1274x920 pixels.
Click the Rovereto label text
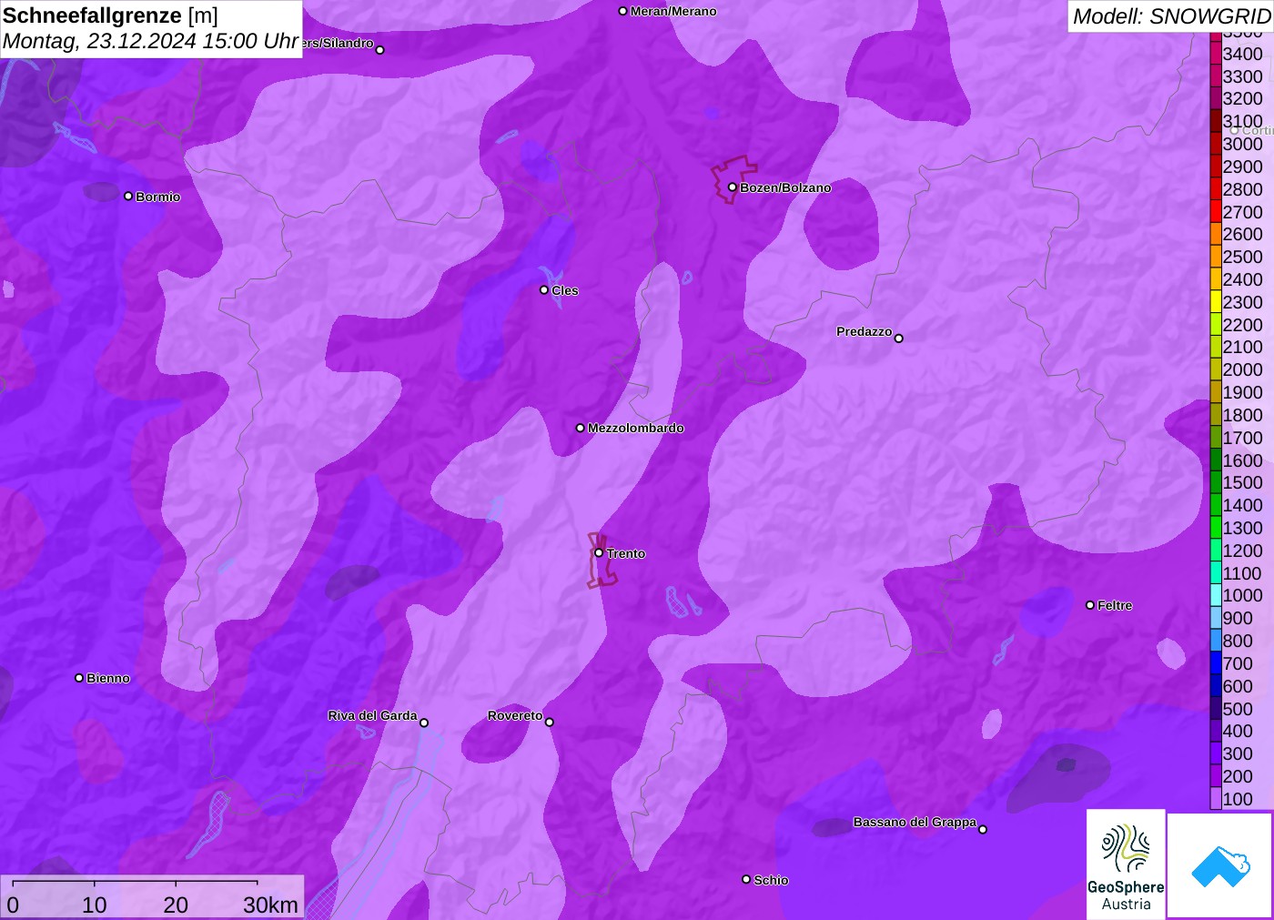[515, 715]
